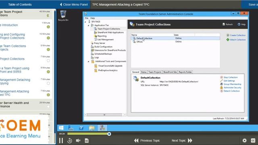The image size is (258, 145).
Task: Switch to the General tab
Action: point(135,72)
